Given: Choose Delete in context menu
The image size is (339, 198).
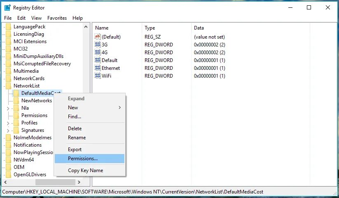Looking at the screenshot, I should click(x=89, y=129).
